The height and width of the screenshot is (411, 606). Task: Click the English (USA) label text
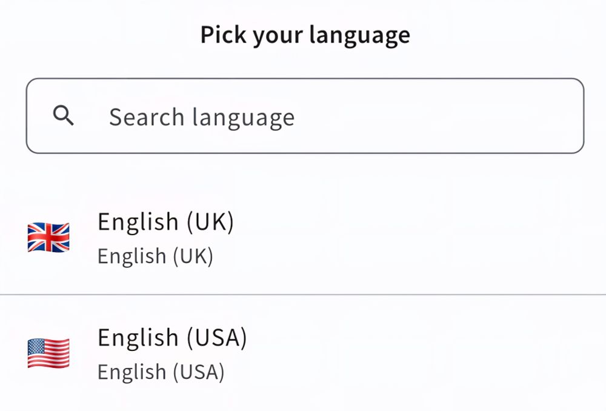click(x=173, y=337)
